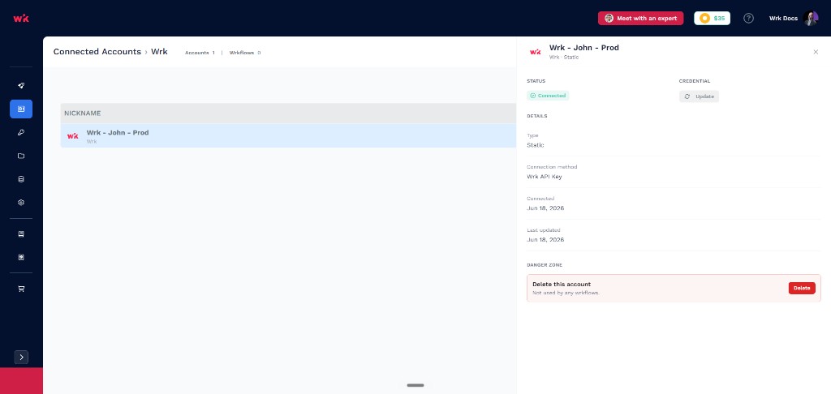
Task: Expand the sidebar with the arrow button
Action: (x=21, y=358)
